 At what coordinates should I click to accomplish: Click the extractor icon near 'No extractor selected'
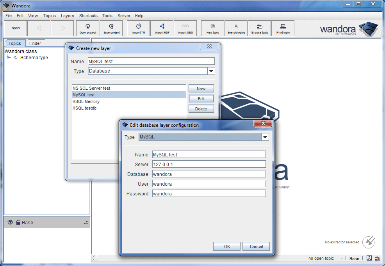pos(368,242)
